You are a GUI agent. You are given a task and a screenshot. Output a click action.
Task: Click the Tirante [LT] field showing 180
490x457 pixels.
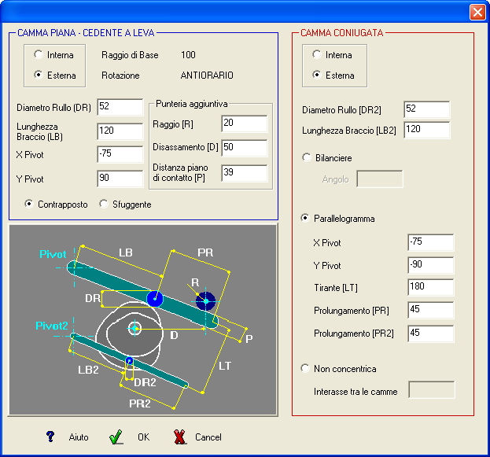coord(431,287)
